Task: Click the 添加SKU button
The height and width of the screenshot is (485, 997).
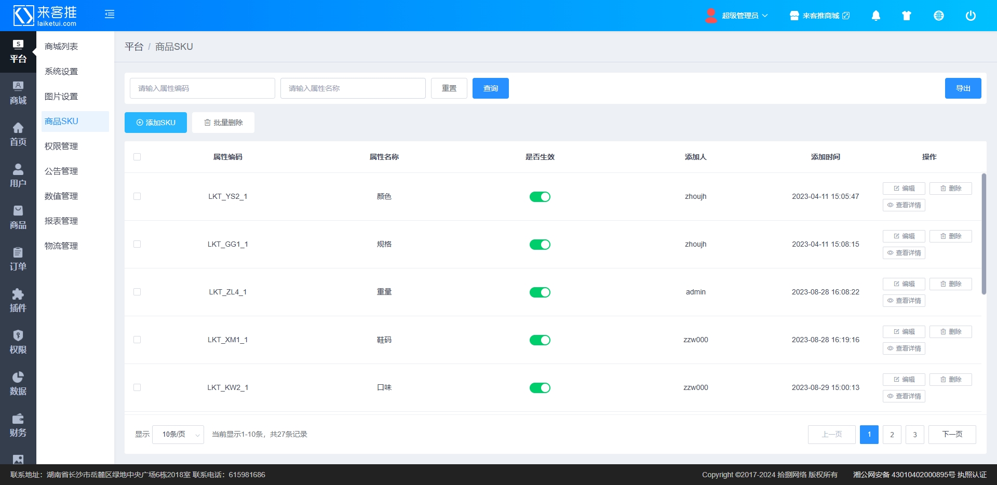Action: click(x=156, y=123)
